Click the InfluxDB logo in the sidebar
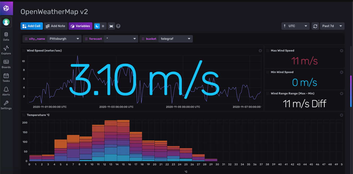 point(6,8)
